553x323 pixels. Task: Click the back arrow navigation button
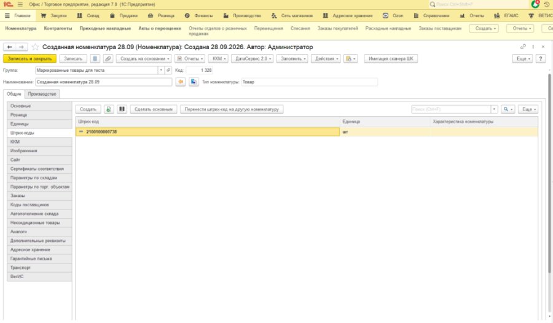pos(9,47)
